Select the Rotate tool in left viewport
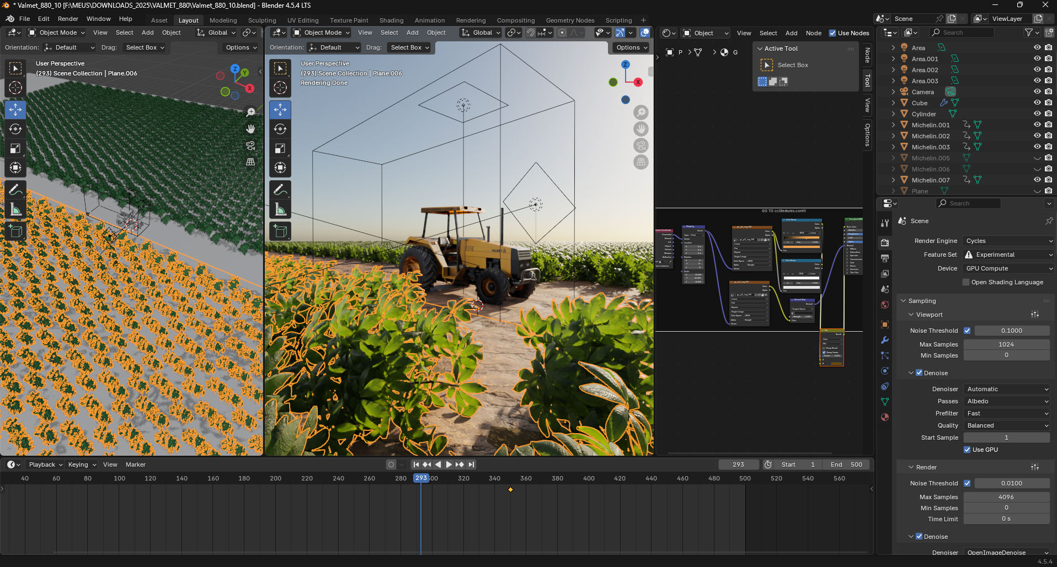 (15, 129)
